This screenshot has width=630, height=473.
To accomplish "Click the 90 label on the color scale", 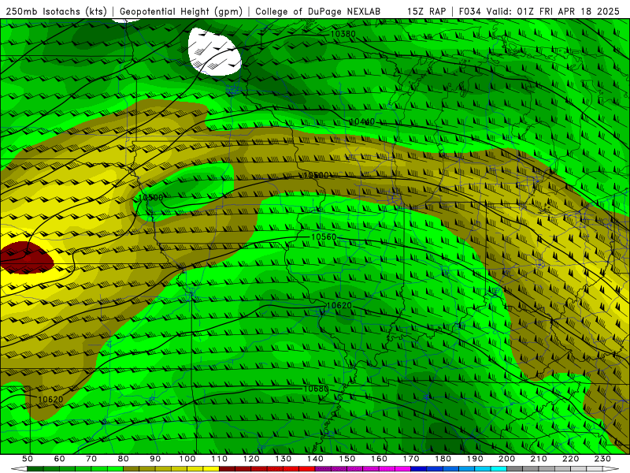I will point(155,459).
